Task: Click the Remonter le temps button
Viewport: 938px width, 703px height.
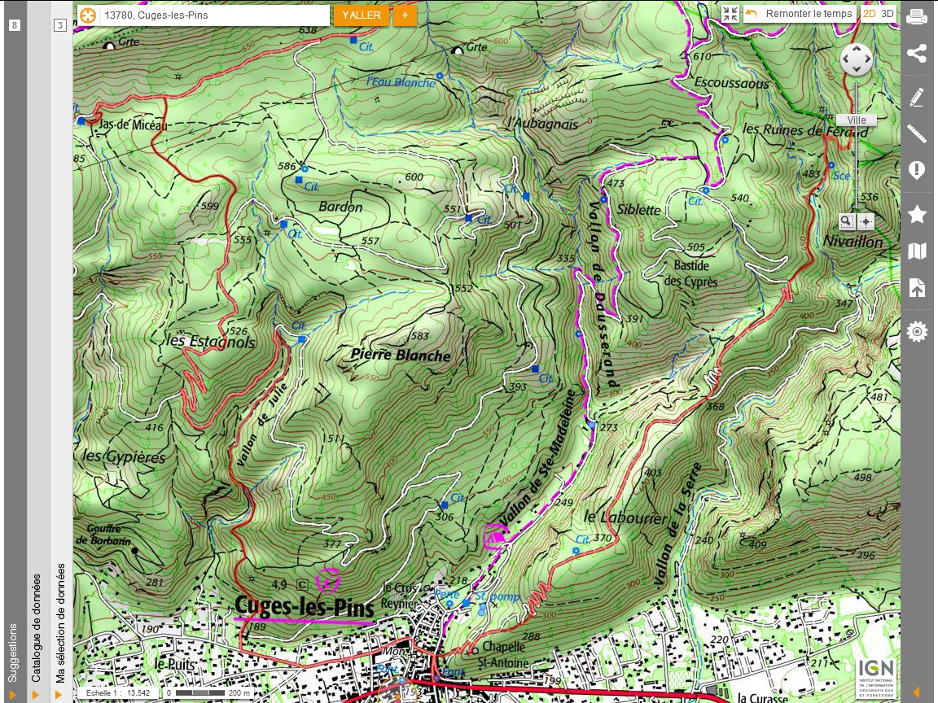Action: (800, 14)
